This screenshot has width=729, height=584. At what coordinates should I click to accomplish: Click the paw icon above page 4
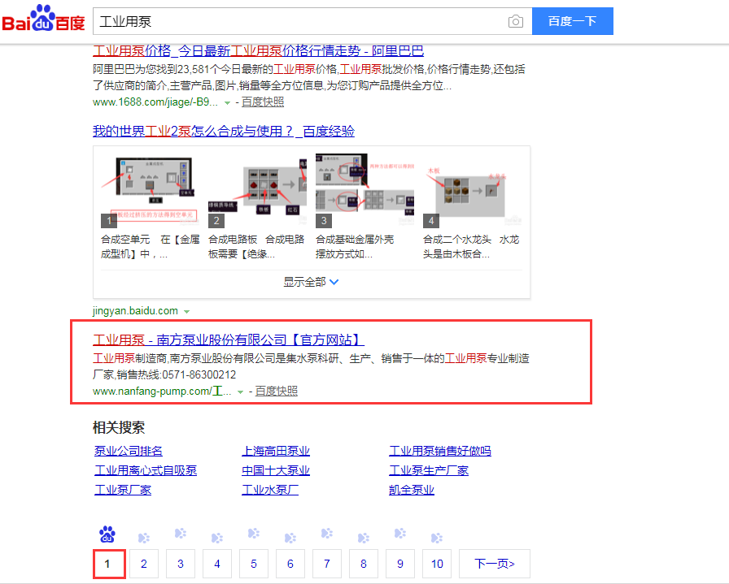[x=217, y=538]
